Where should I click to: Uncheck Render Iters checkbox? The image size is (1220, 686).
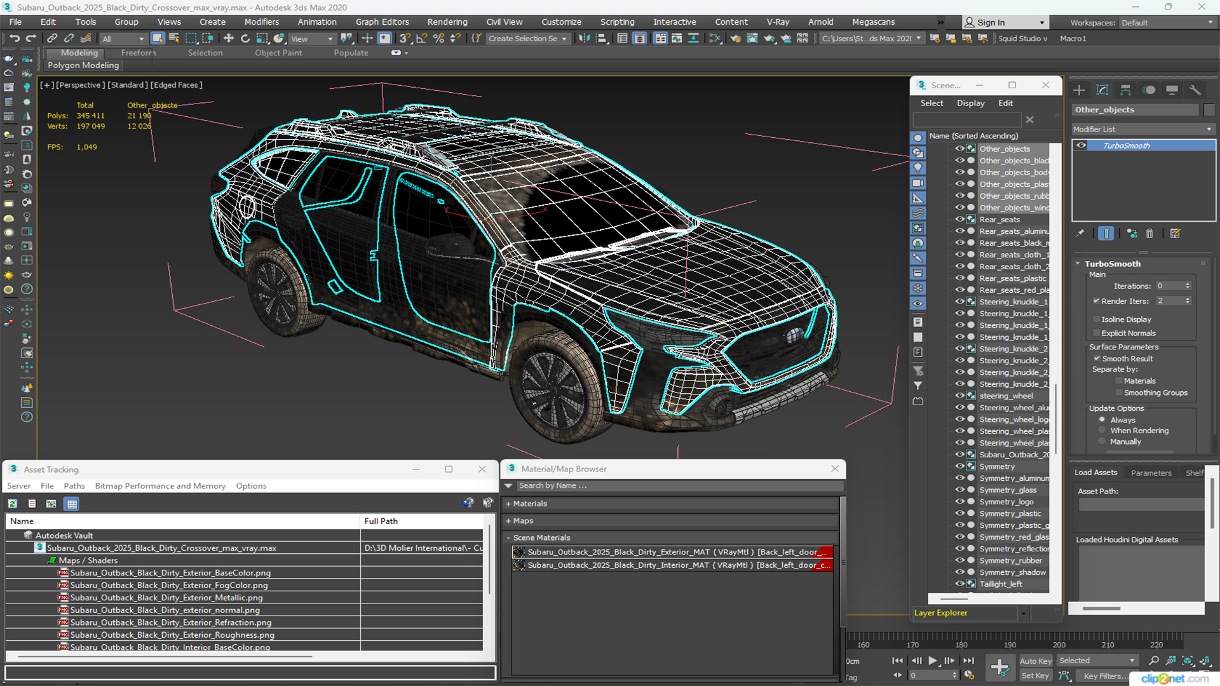pyautogui.click(x=1096, y=301)
